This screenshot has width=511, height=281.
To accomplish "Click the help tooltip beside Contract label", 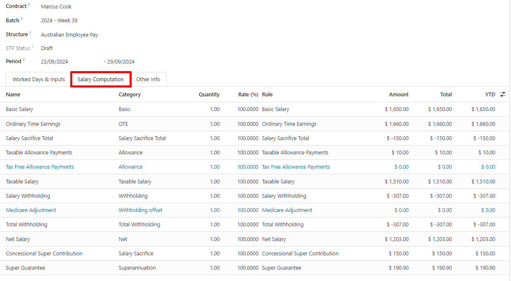I will click(29, 5).
